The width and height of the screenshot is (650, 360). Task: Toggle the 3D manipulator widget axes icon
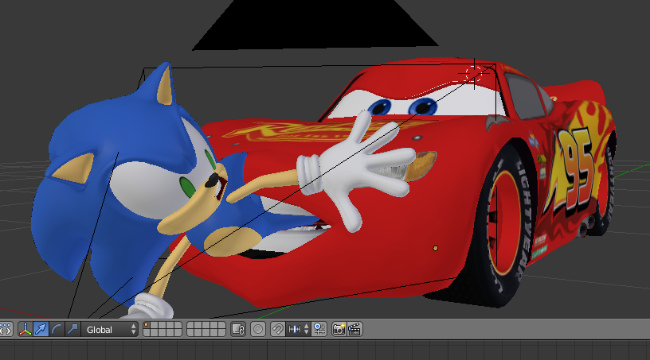(25, 329)
